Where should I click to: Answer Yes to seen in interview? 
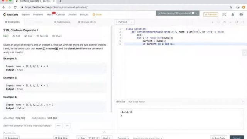(x=59, y=125)
